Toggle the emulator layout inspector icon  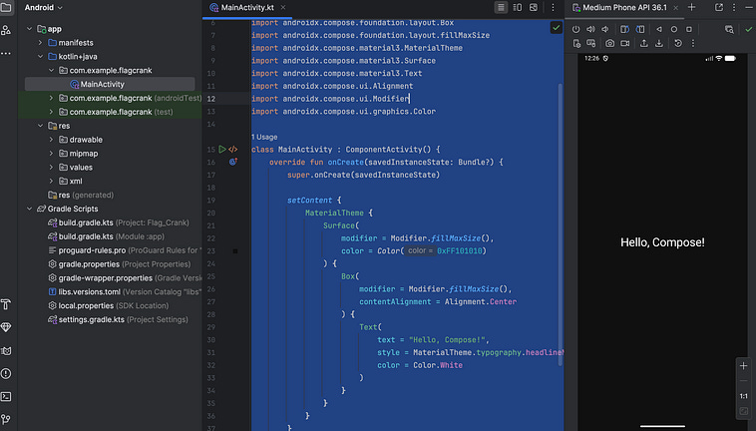(729, 29)
